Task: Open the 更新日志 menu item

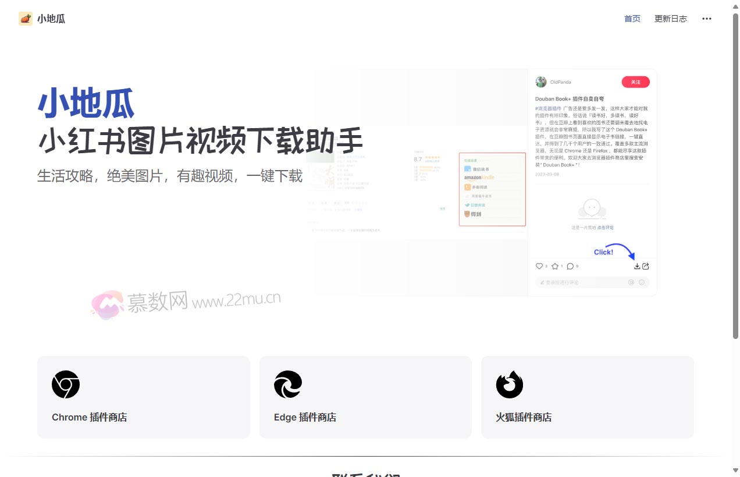Action: click(670, 19)
